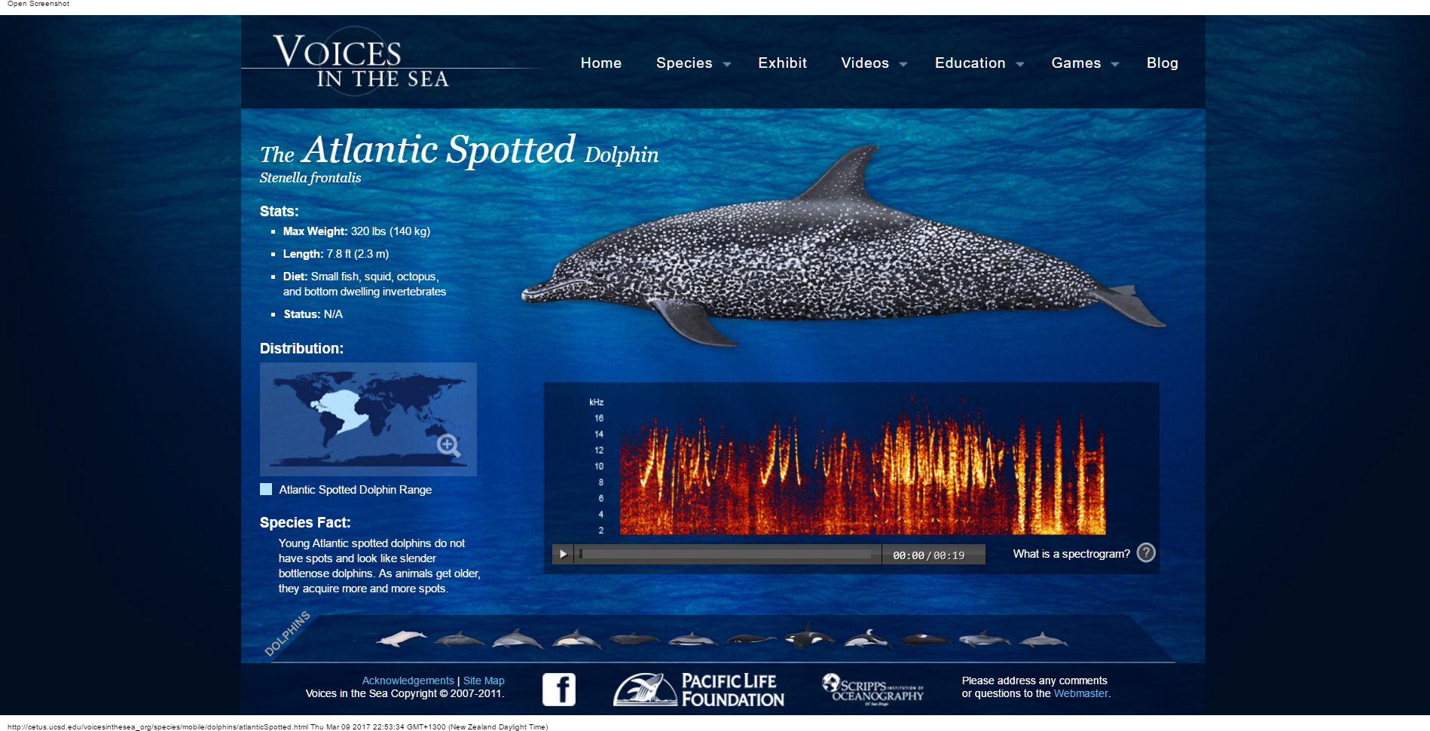Click the audio progress seek bar
1430x731 pixels.
pos(727,555)
